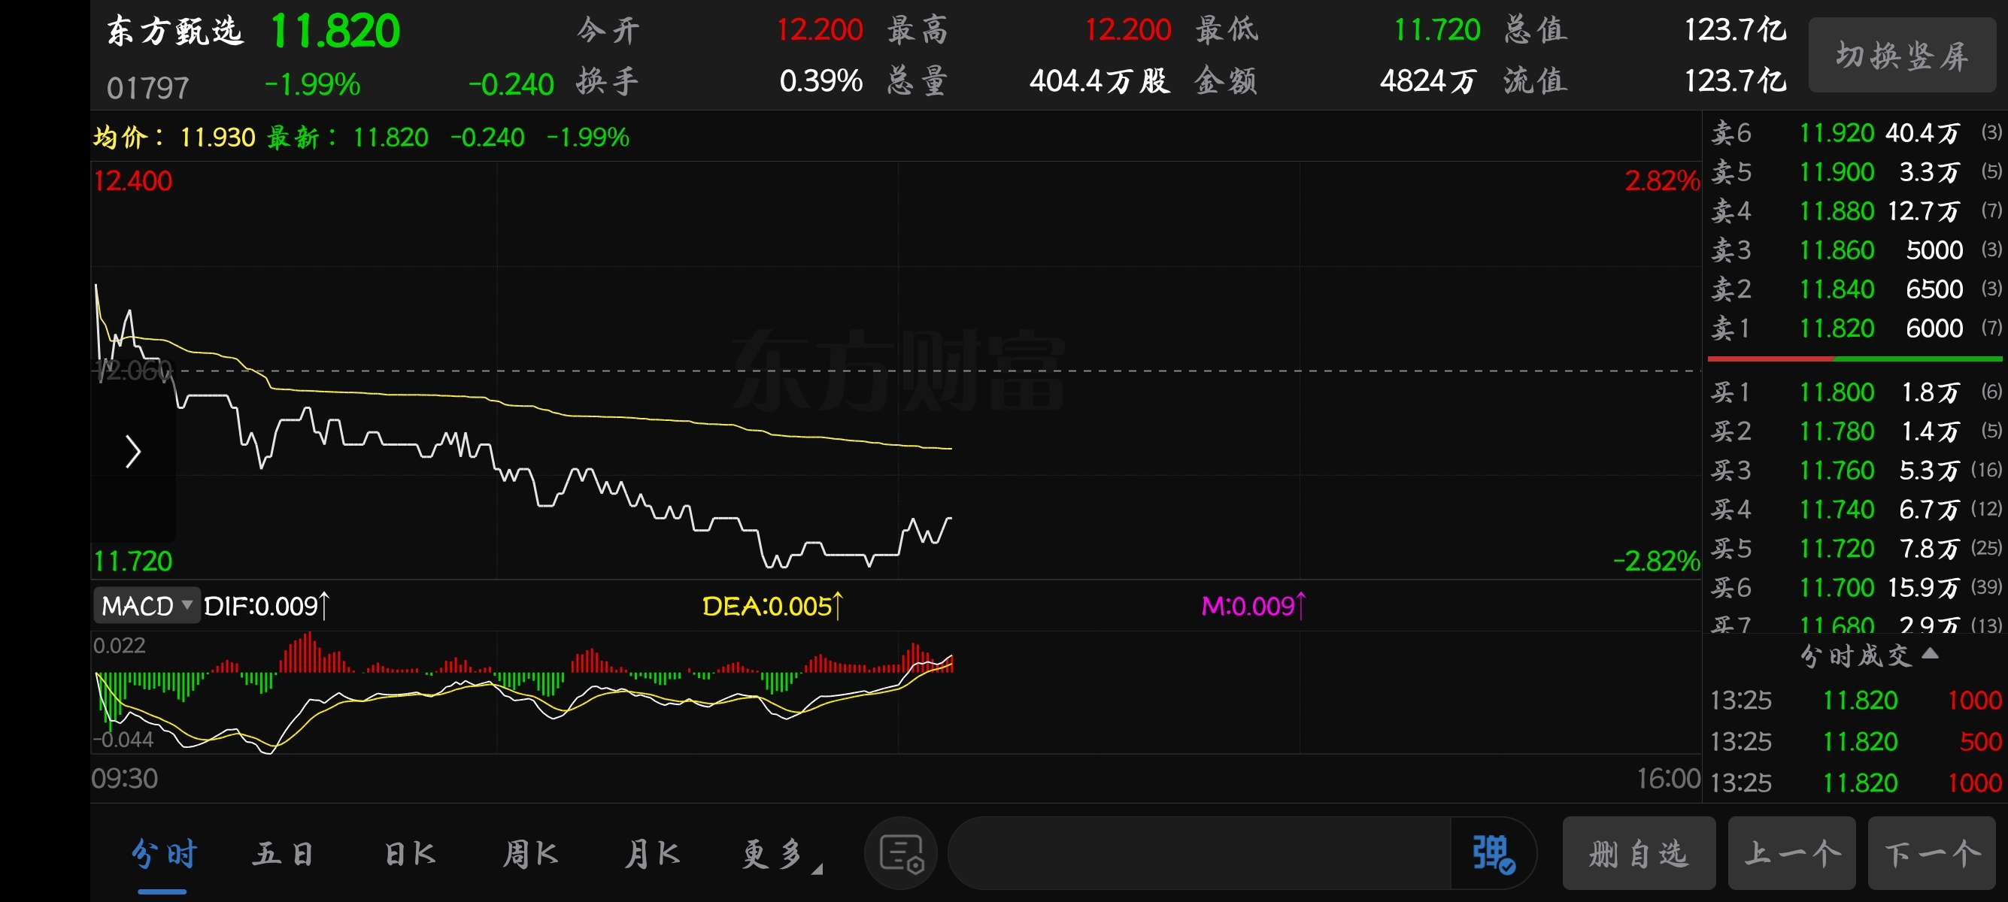Select the 买1 bid row at 11.800
The image size is (2008, 902).
[x=1855, y=392]
